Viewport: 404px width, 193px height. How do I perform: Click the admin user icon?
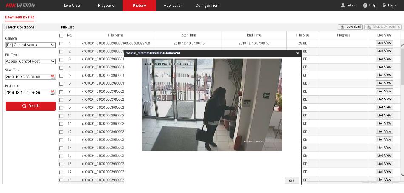(x=343, y=6)
